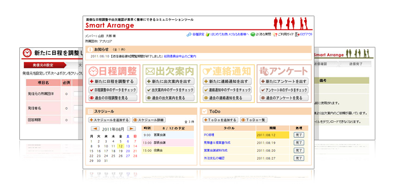397x184 pixels.
Task: Click 完了 button for 外注支払の確認
Action: pyautogui.click(x=299, y=158)
